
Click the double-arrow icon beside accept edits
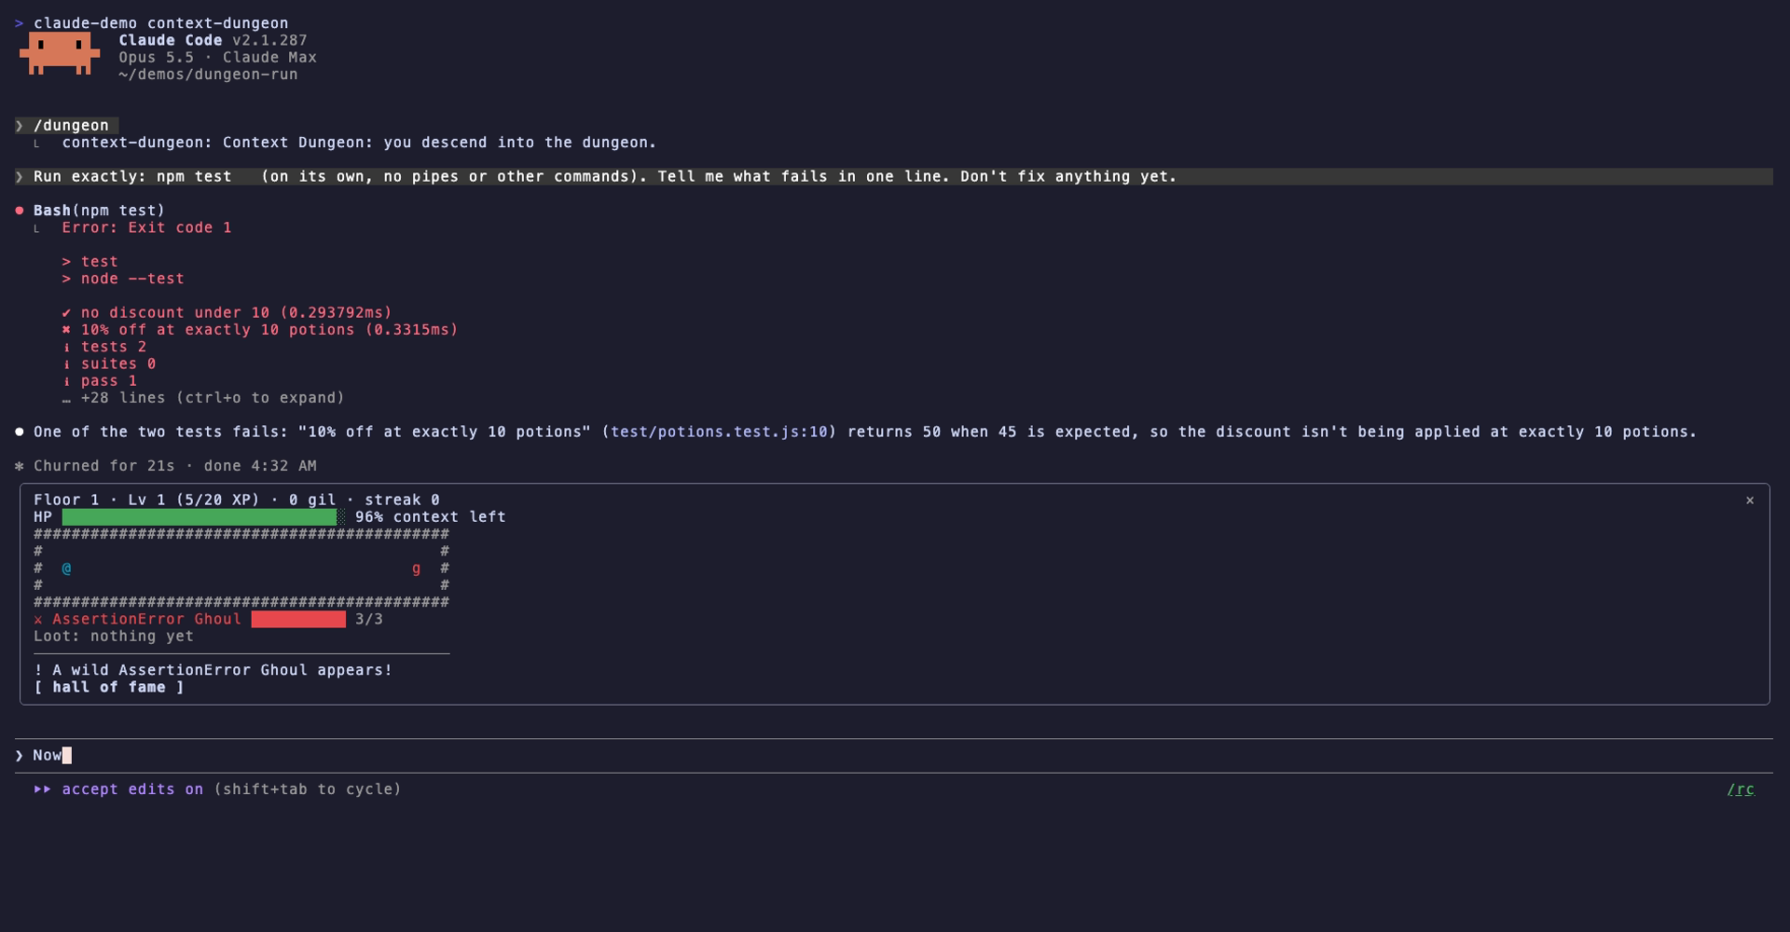pyautogui.click(x=43, y=789)
